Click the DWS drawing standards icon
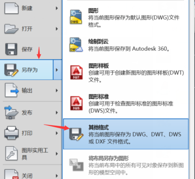195x179 pixels. [x=76, y=103]
